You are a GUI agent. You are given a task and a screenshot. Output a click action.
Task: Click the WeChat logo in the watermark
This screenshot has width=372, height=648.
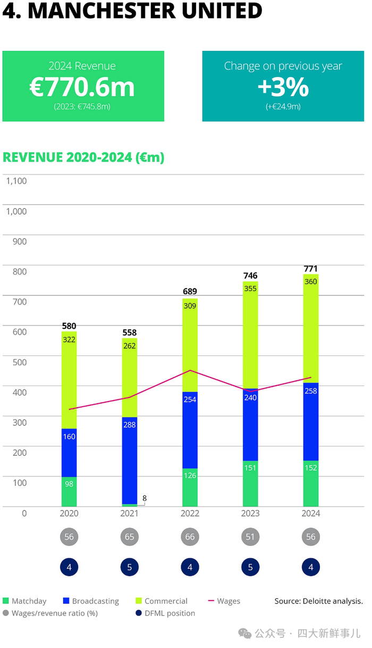tap(246, 633)
